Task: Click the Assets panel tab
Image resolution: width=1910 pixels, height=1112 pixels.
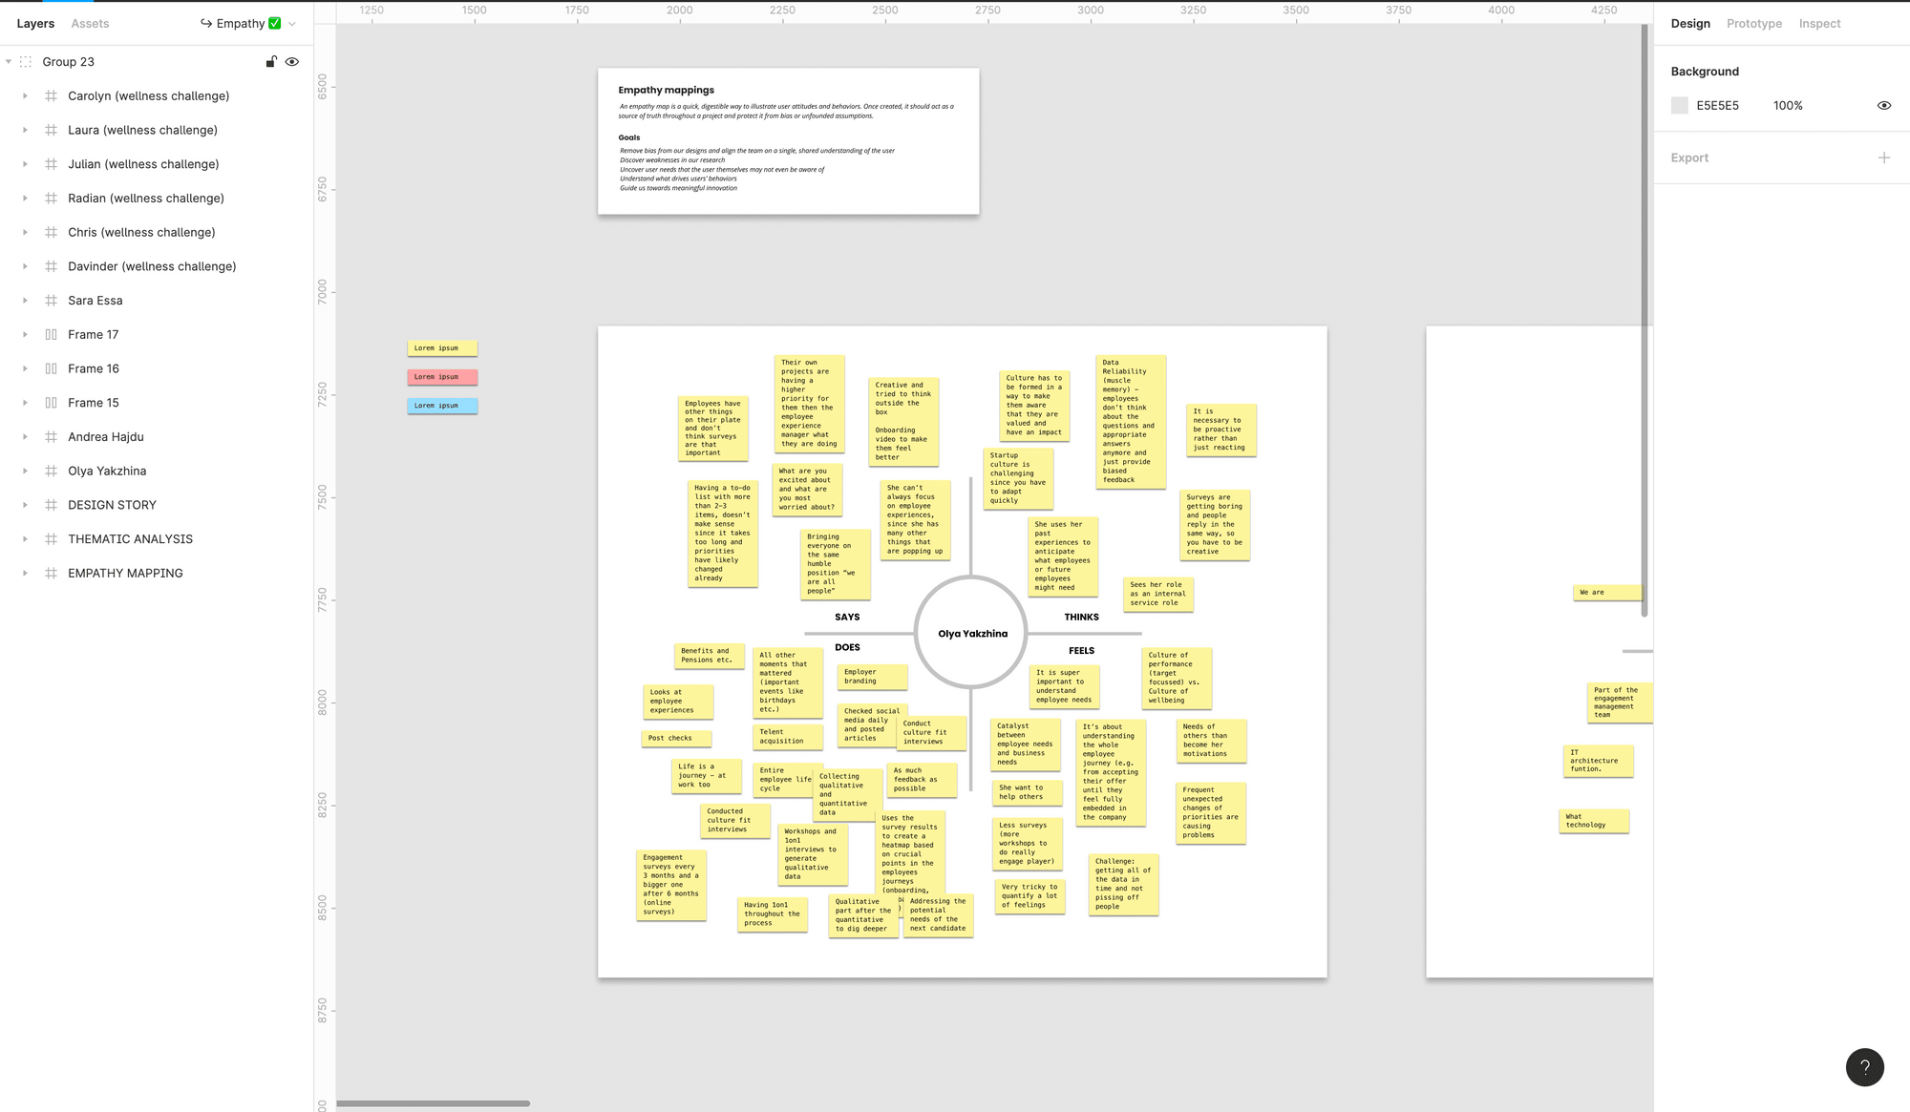Action: [x=90, y=23]
